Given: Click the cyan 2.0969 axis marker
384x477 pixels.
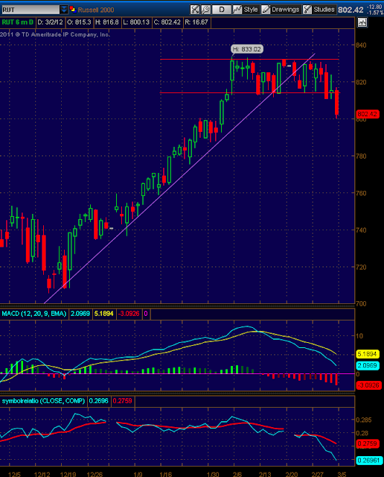Looking at the screenshot, I should click(368, 365).
